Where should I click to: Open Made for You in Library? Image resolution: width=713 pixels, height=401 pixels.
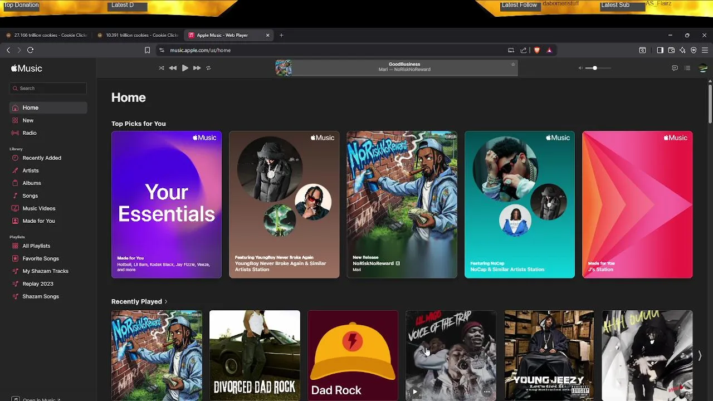(x=48, y=221)
